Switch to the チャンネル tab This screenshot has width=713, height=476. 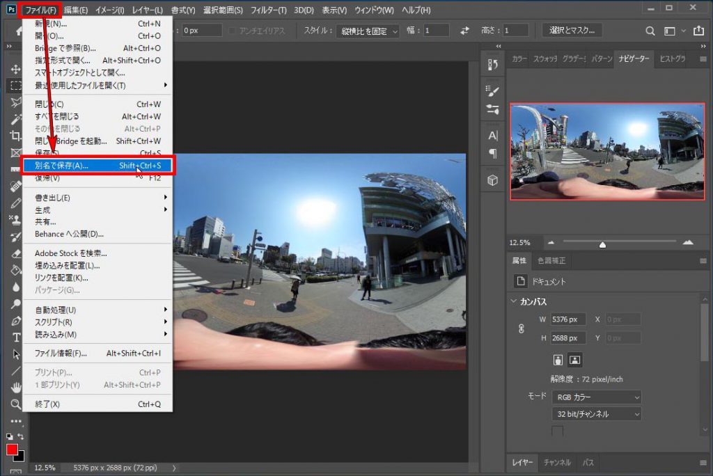[x=557, y=462]
